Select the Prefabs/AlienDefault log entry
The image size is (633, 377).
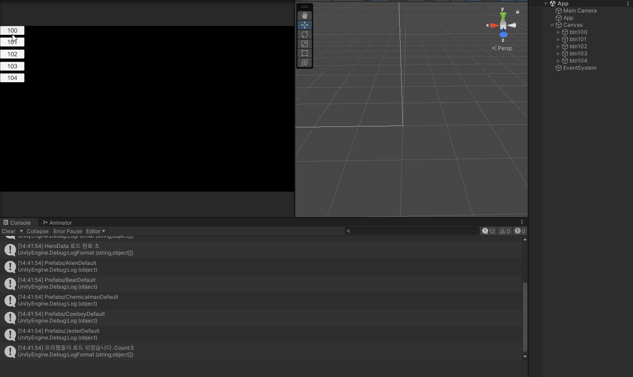(x=261, y=267)
